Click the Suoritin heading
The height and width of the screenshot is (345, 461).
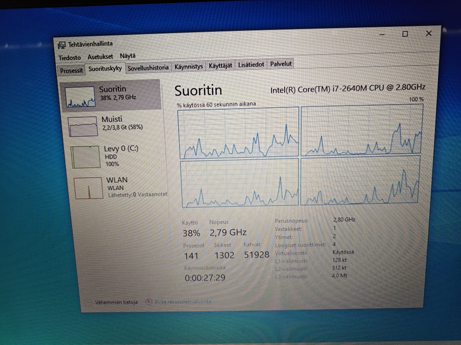(198, 91)
